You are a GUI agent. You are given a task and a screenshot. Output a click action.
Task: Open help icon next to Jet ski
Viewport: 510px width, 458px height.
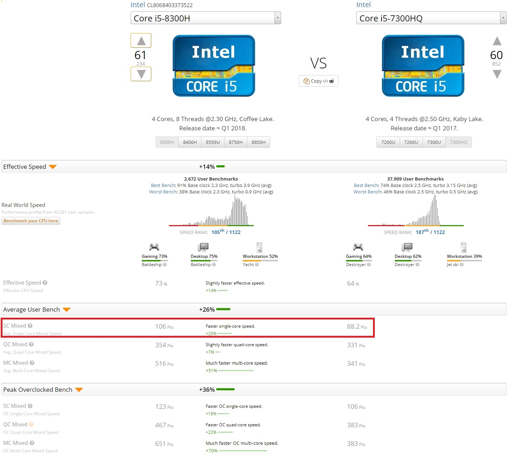point(462,265)
